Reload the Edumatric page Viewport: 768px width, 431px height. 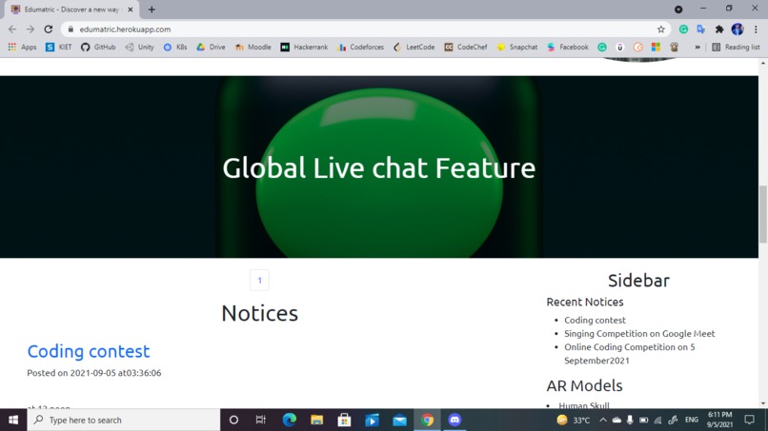coord(48,29)
